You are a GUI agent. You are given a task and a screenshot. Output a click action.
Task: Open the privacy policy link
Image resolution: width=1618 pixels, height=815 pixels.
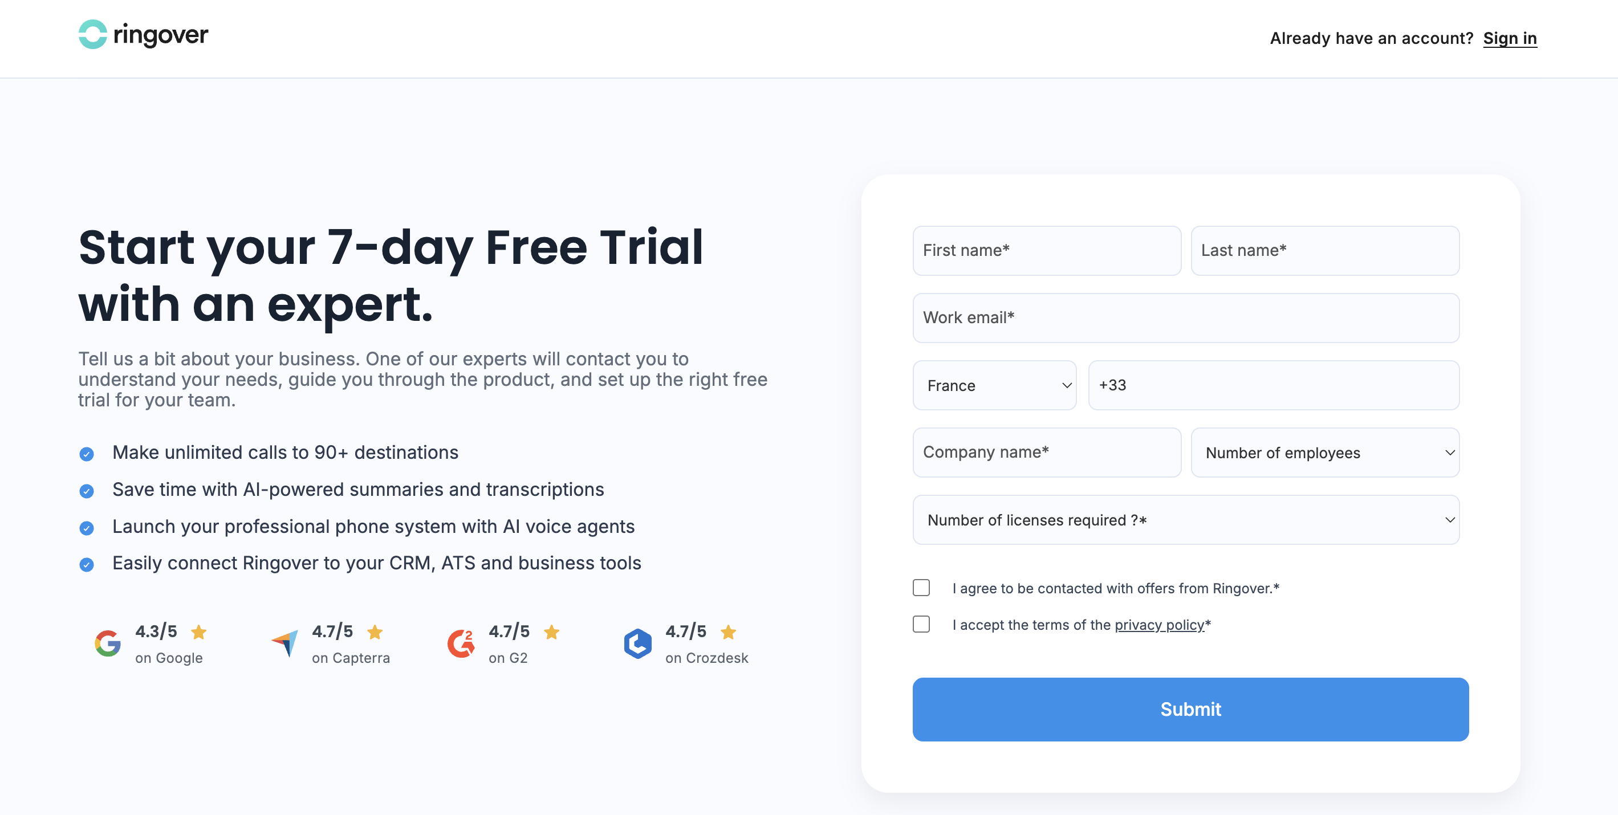[1159, 625]
